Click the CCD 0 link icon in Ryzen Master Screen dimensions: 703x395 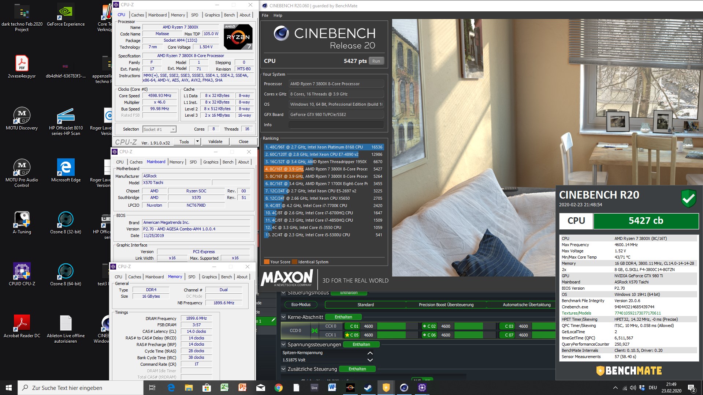tap(314, 331)
